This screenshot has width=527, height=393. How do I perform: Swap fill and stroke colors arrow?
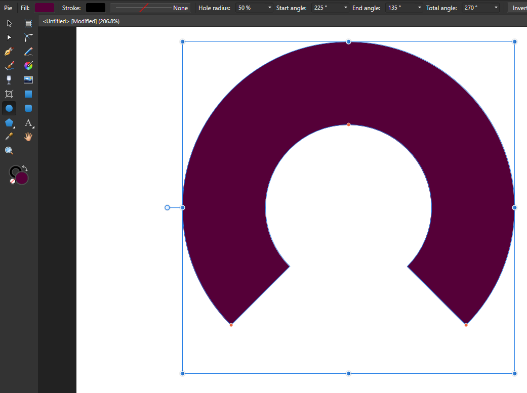[x=25, y=168]
